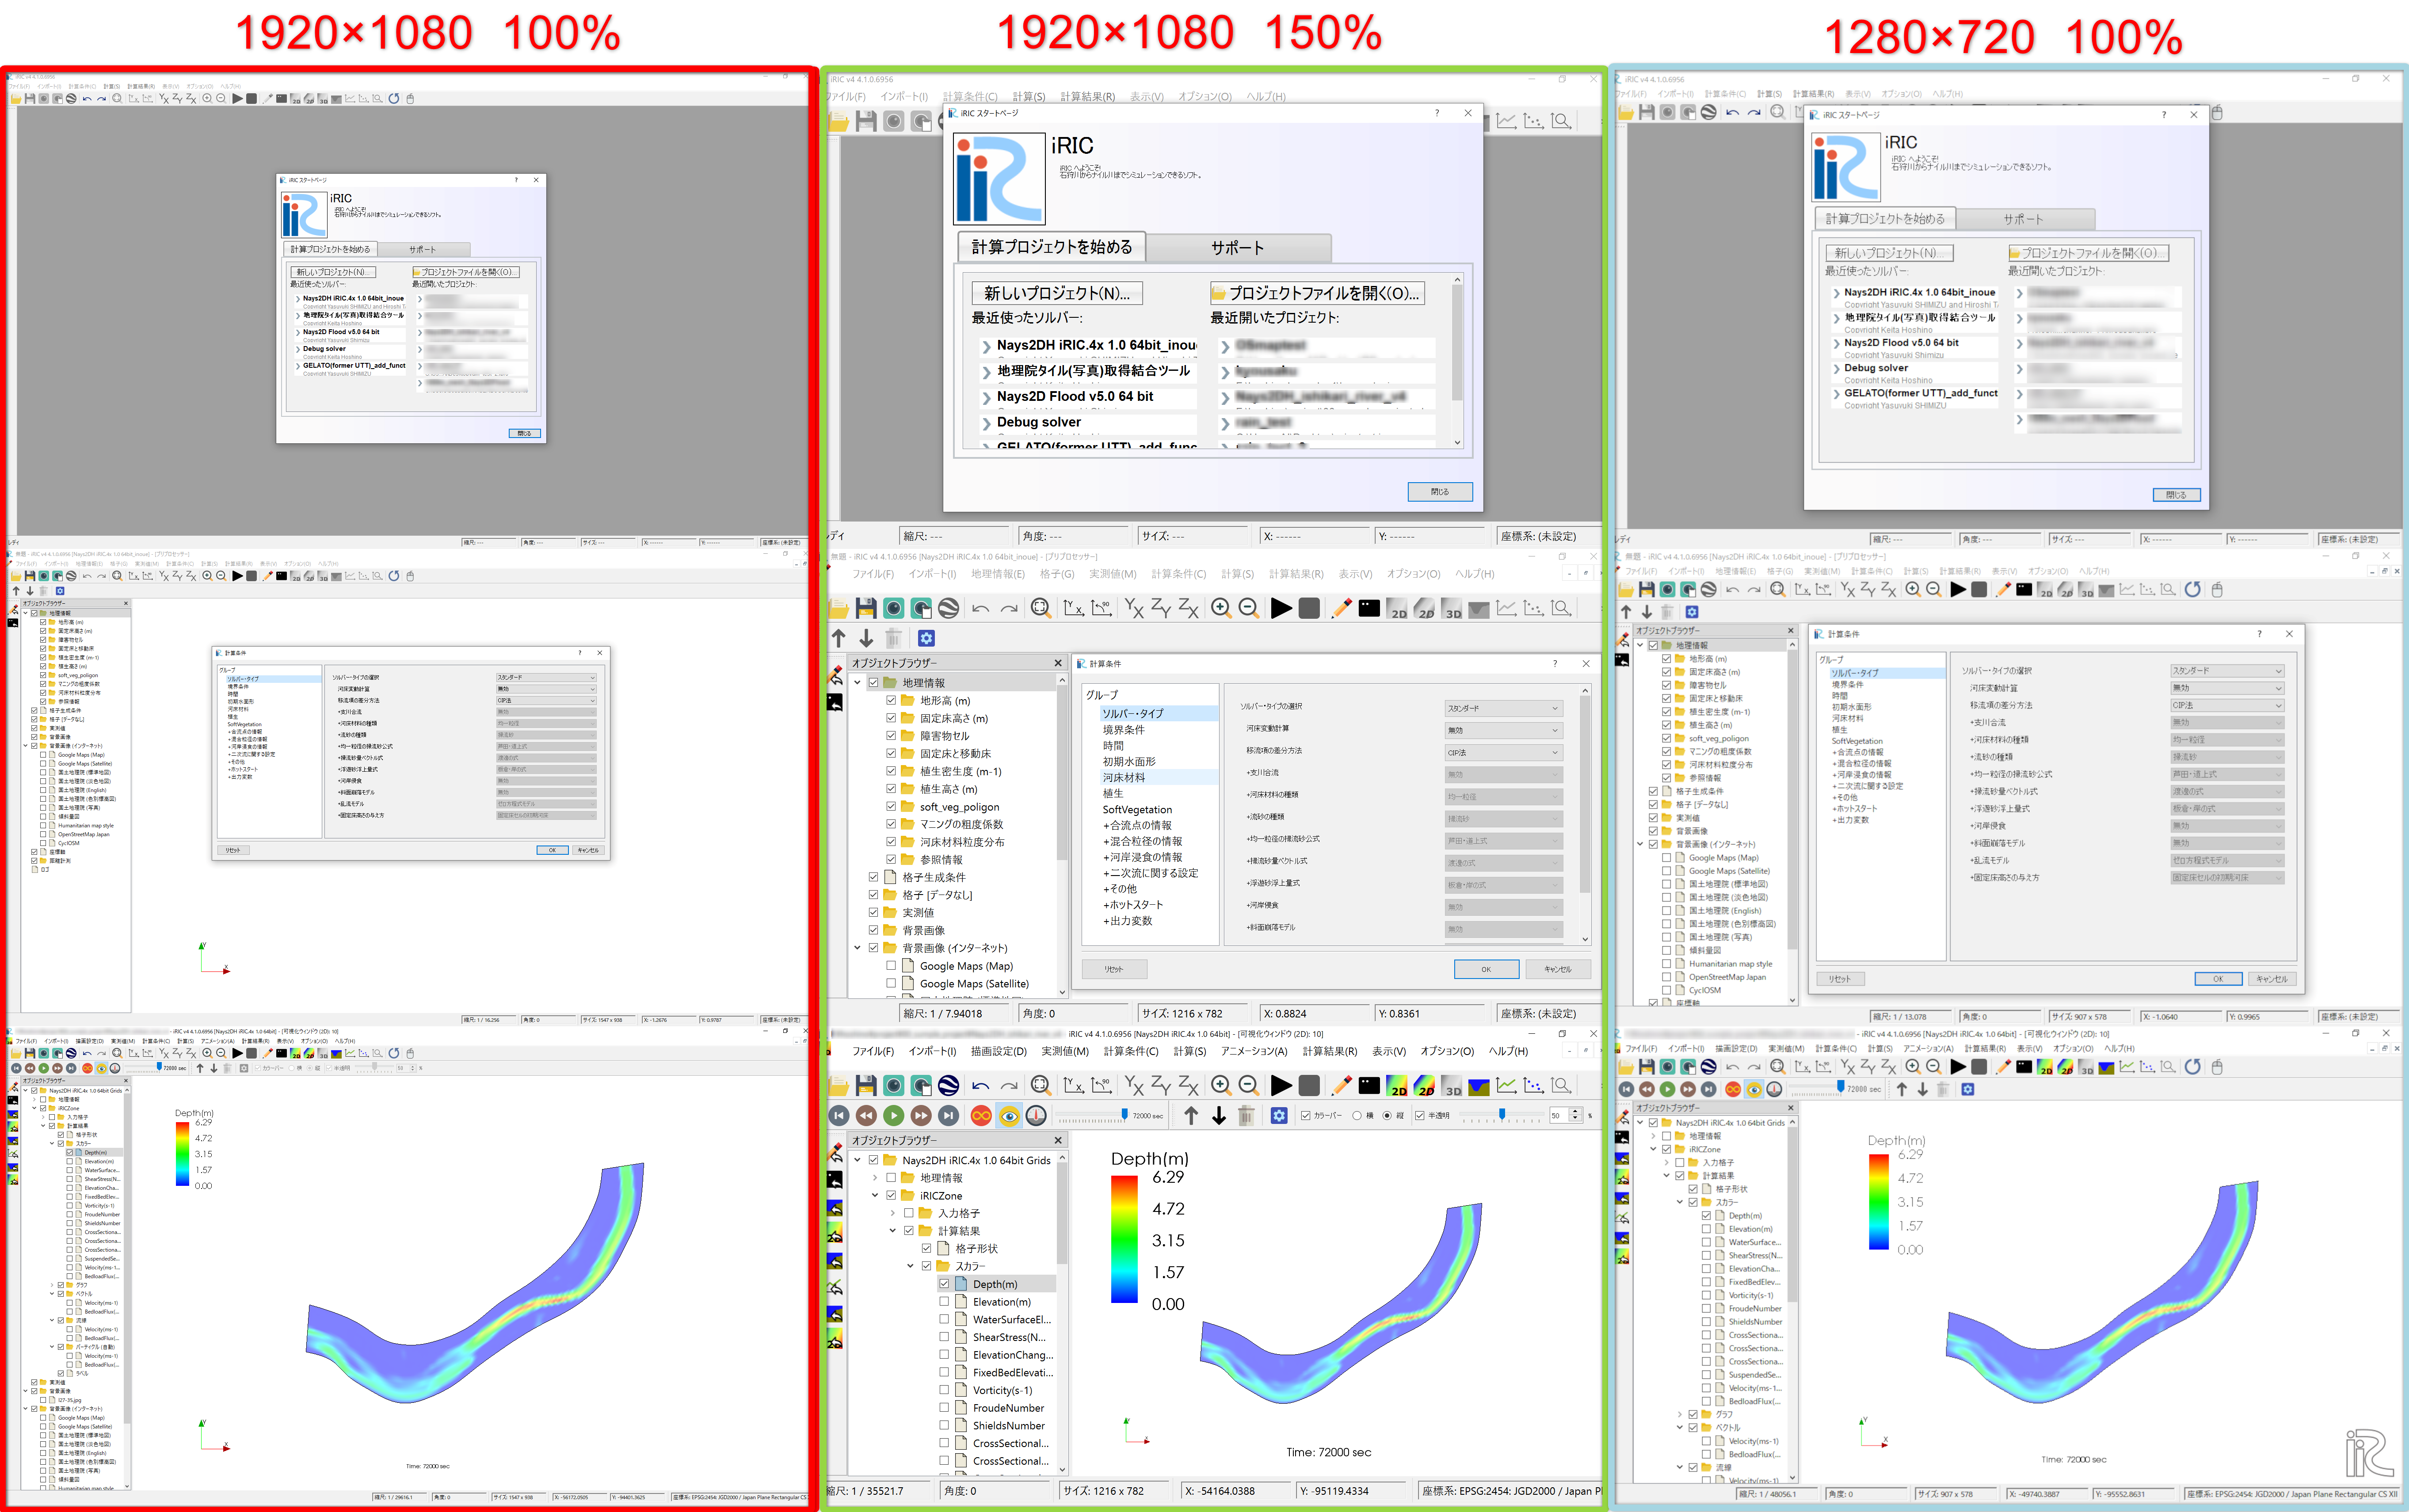This screenshot has height=1512, width=2409.
Task: Collapse iRICZone node in middle 150% object browser
Action: 875,1196
